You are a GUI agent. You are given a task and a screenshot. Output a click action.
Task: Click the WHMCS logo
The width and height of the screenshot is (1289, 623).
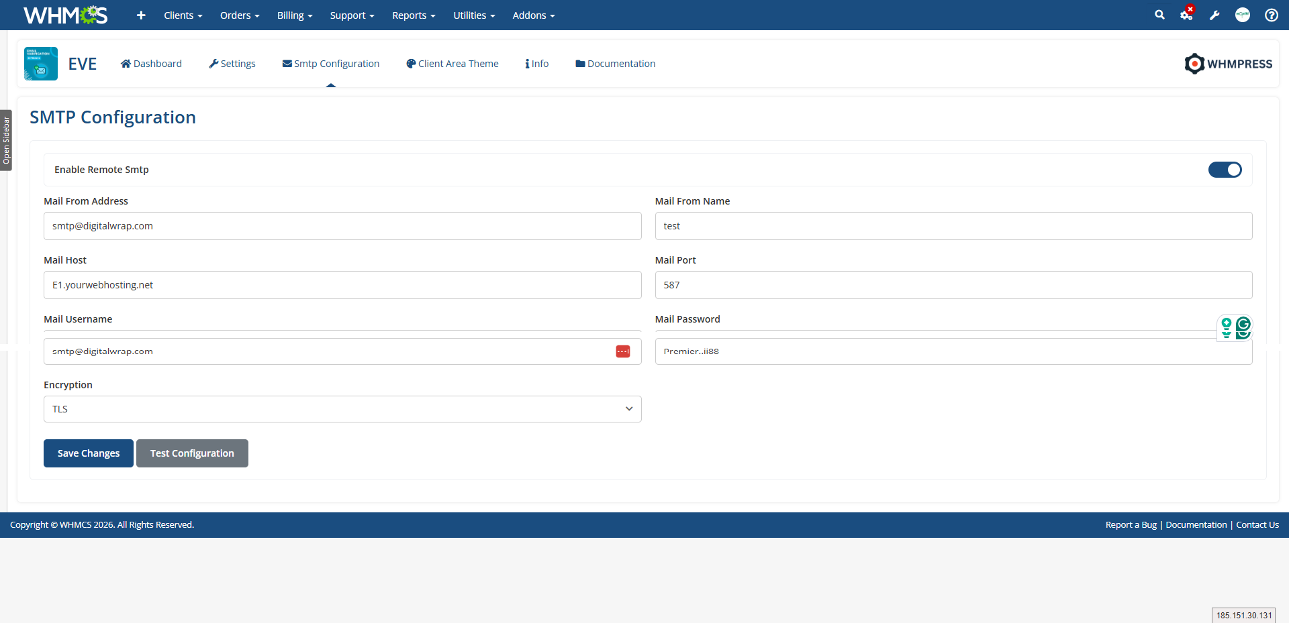(x=65, y=15)
